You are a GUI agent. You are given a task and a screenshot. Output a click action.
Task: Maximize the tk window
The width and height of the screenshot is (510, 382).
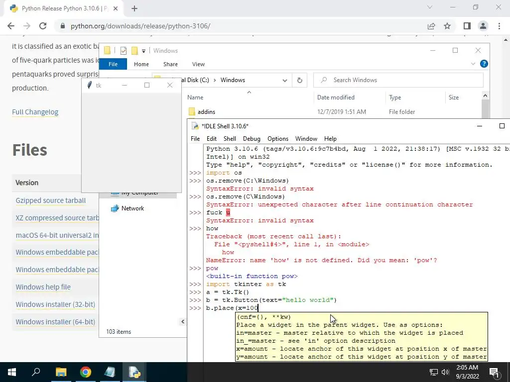click(x=147, y=85)
